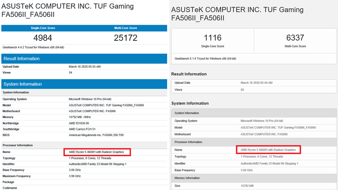338x190 pixels.
Task: Click upload date 'March 16 2020 05:55 AM'
Action: tap(84, 67)
